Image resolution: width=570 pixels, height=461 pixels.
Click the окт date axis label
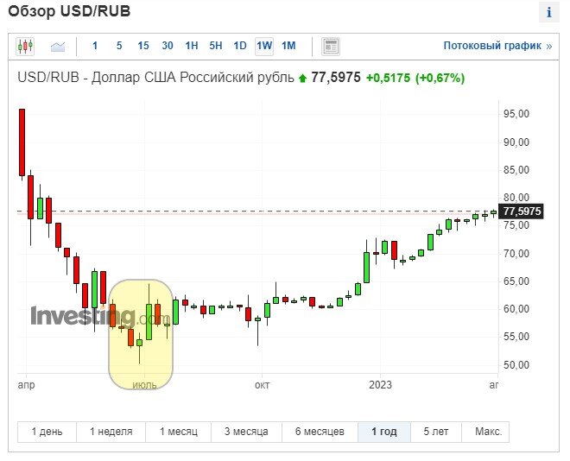tap(262, 385)
